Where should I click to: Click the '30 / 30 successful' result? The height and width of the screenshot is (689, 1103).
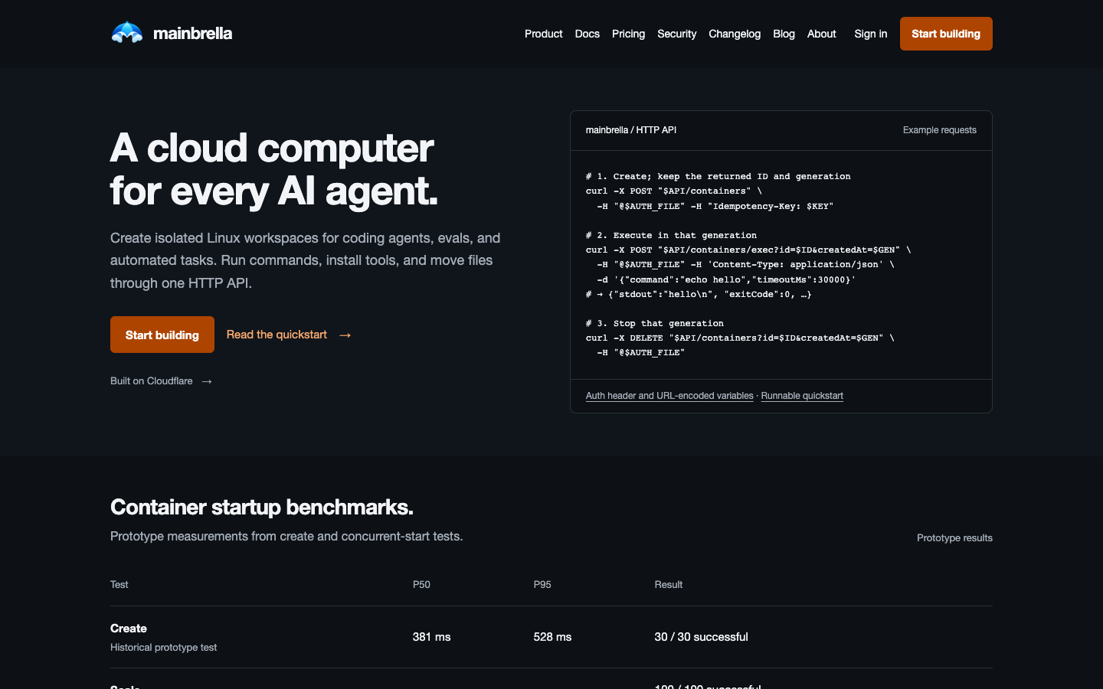(702, 637)
